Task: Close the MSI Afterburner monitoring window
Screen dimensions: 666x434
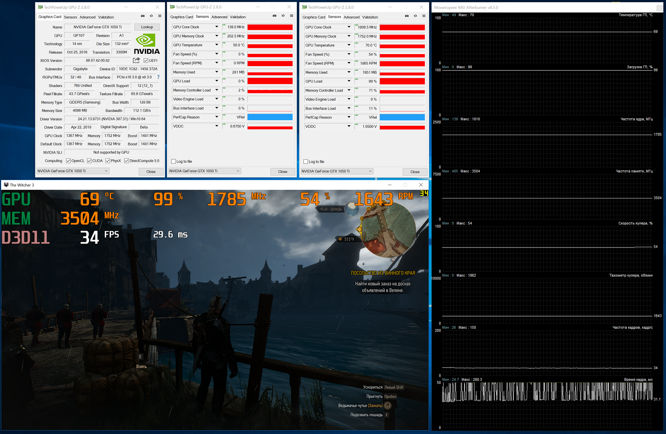Action: click(659, 7)
